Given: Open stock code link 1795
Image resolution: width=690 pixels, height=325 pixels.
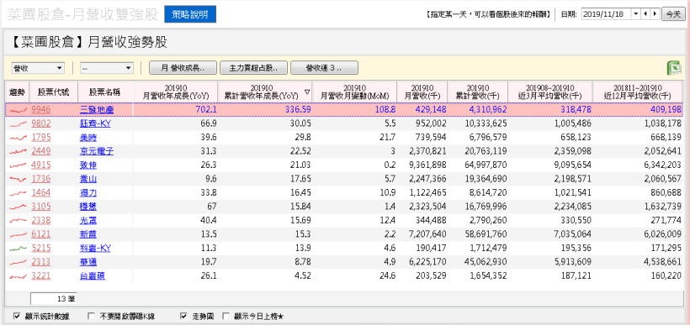Looking at the screenshot, I should tap(41, 138).
